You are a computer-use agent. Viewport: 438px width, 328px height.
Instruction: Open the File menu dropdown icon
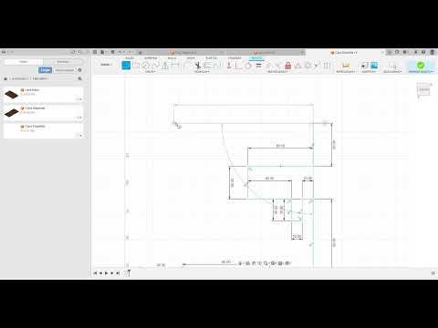(104, 52)
